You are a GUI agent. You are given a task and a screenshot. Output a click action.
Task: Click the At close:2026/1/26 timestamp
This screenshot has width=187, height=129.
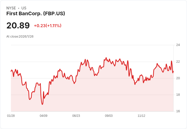coord(20,36)
